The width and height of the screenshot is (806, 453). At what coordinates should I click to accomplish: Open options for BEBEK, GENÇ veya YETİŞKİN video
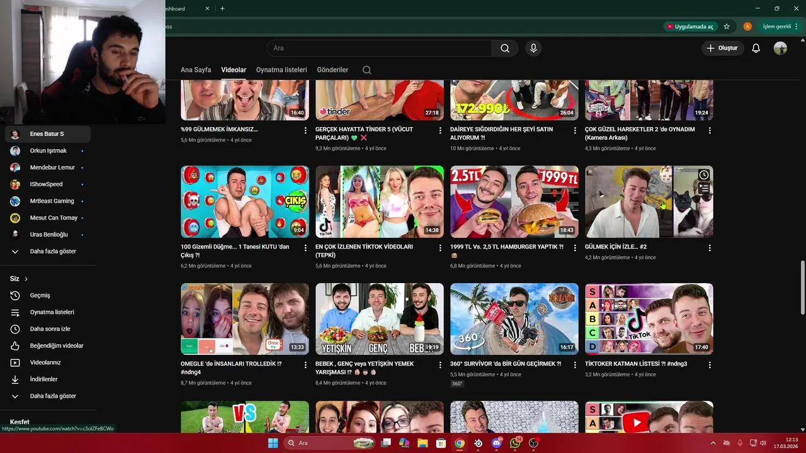click(440, 365)
